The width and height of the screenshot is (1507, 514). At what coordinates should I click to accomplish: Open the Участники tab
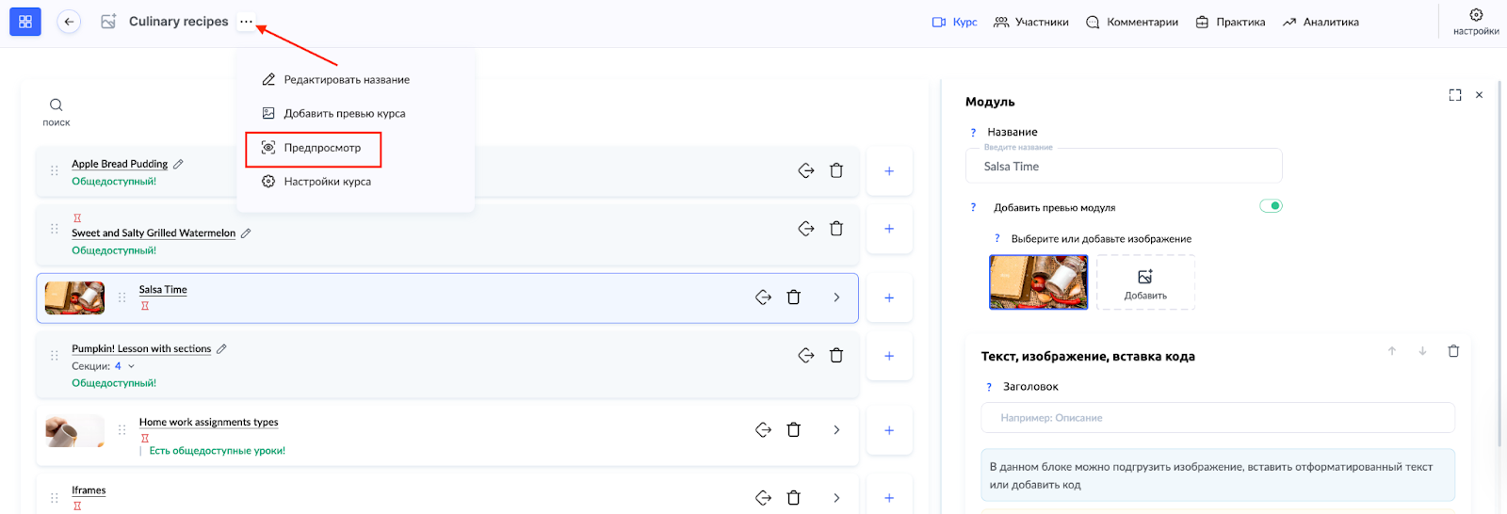1031,22
